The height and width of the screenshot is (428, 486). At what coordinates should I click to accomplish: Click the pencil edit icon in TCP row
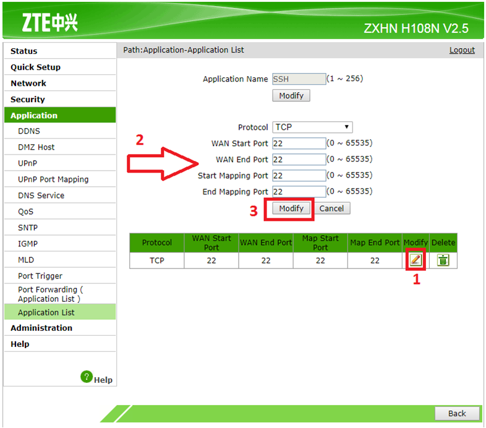click(x=416, y=260)
